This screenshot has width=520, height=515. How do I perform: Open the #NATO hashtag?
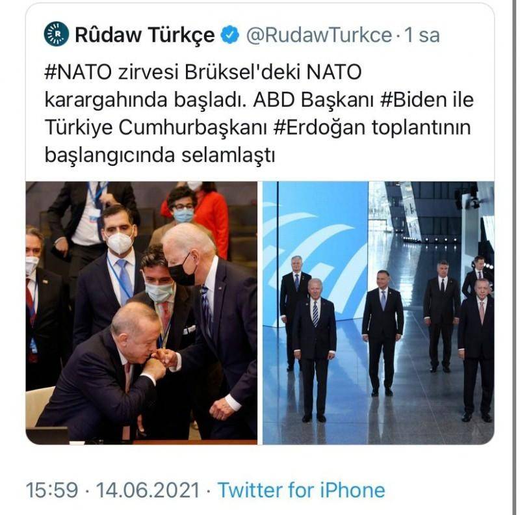pos(77,72)
